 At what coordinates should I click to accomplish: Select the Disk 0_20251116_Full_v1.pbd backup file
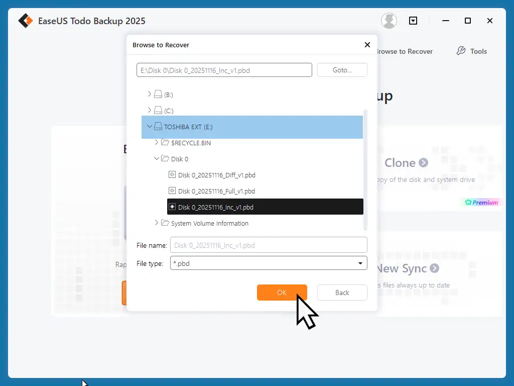click(x=215, y=191)
